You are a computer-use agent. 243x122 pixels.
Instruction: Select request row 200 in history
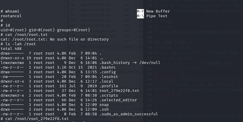click(x=106, y=5)
